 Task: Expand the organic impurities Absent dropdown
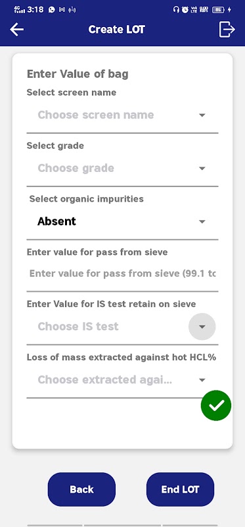click(x=122, y=221)
